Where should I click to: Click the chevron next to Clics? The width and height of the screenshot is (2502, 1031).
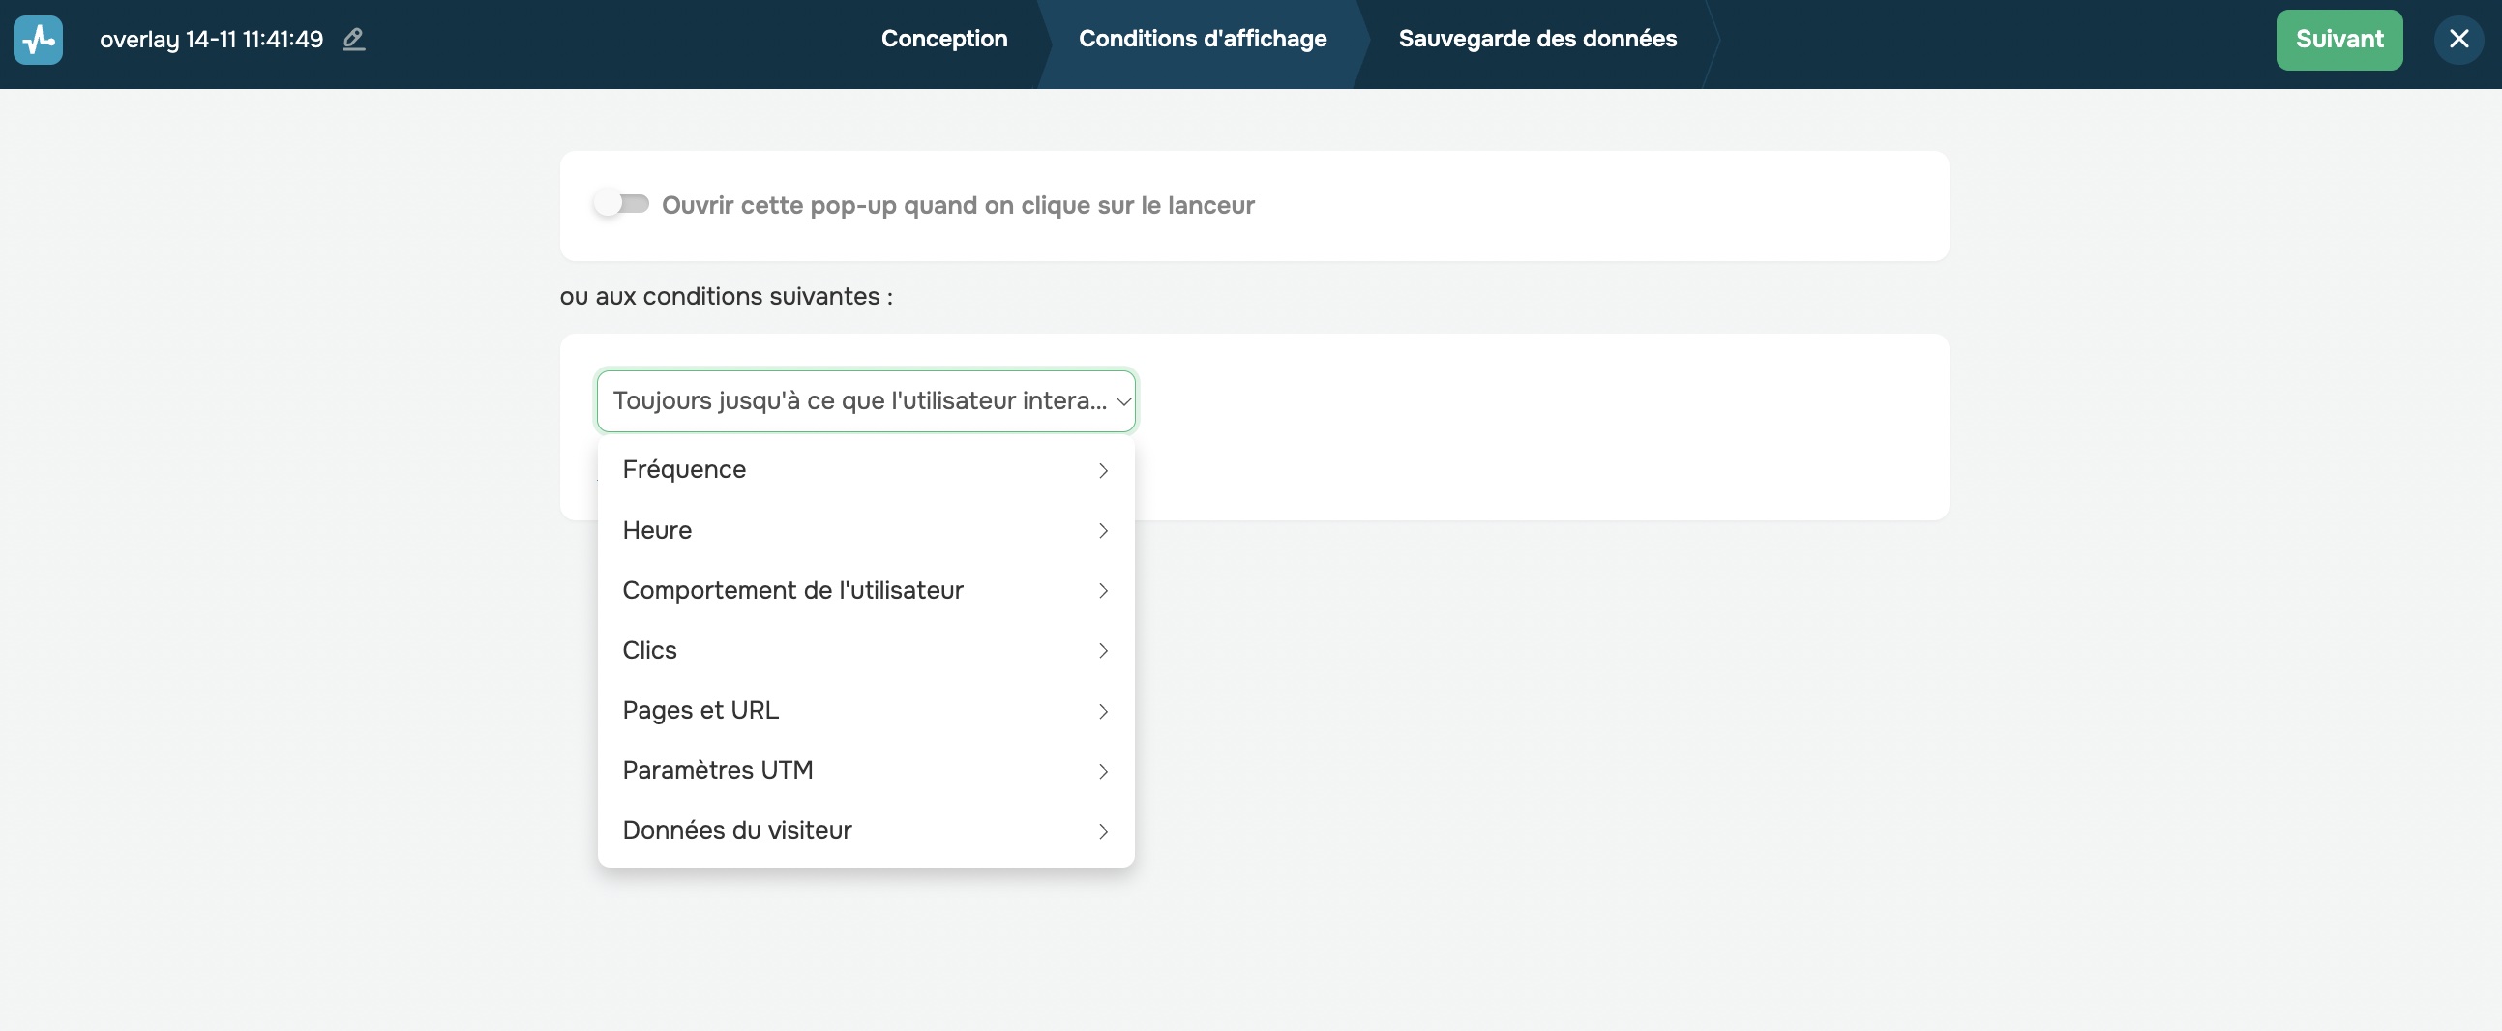(1103, 652)
